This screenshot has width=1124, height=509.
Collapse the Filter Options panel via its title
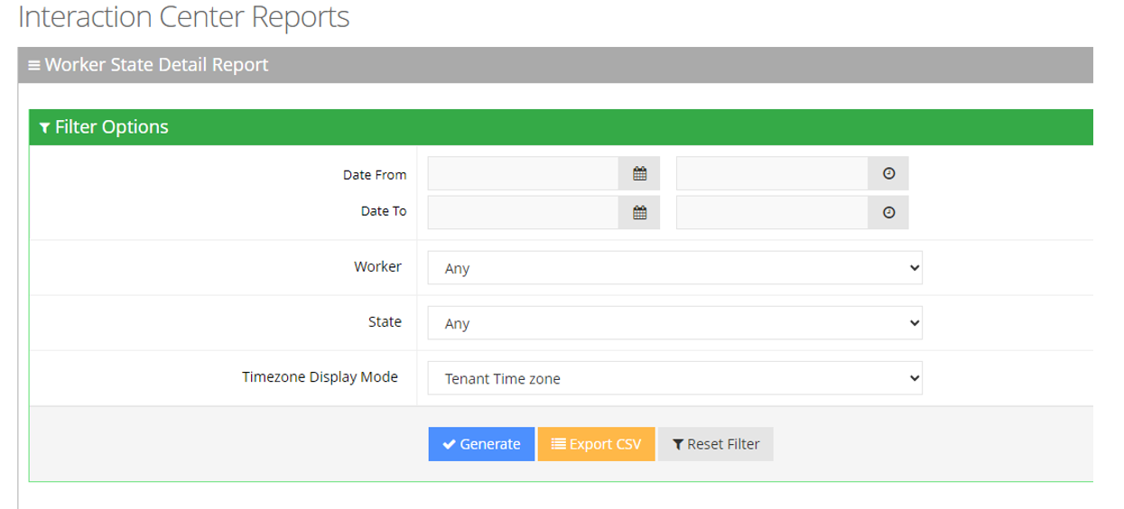111,127
